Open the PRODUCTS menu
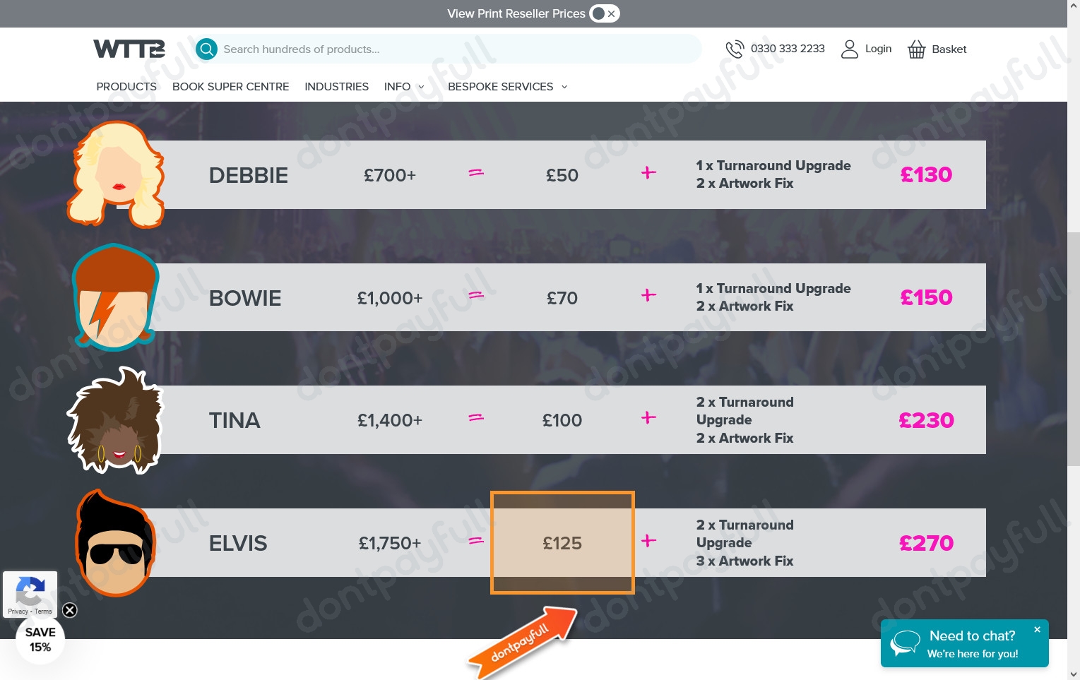 [126, 87]
